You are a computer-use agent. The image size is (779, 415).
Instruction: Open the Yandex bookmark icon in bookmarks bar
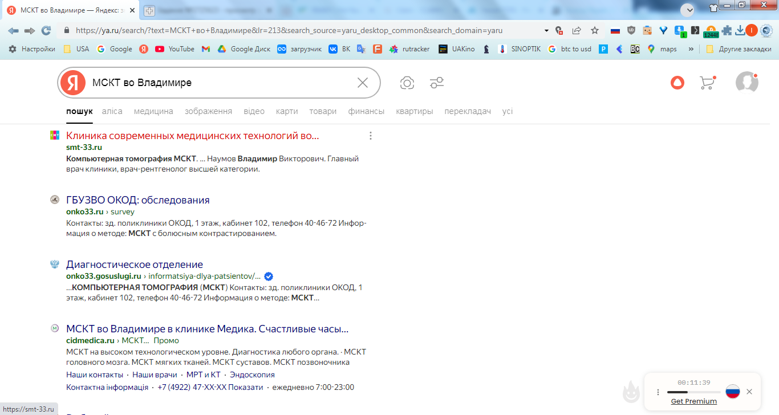144,49
